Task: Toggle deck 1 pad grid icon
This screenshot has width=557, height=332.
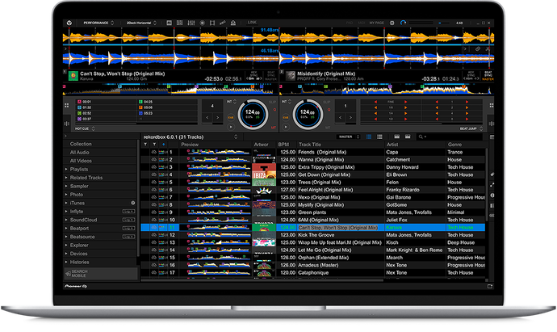Action: [66, 106]
